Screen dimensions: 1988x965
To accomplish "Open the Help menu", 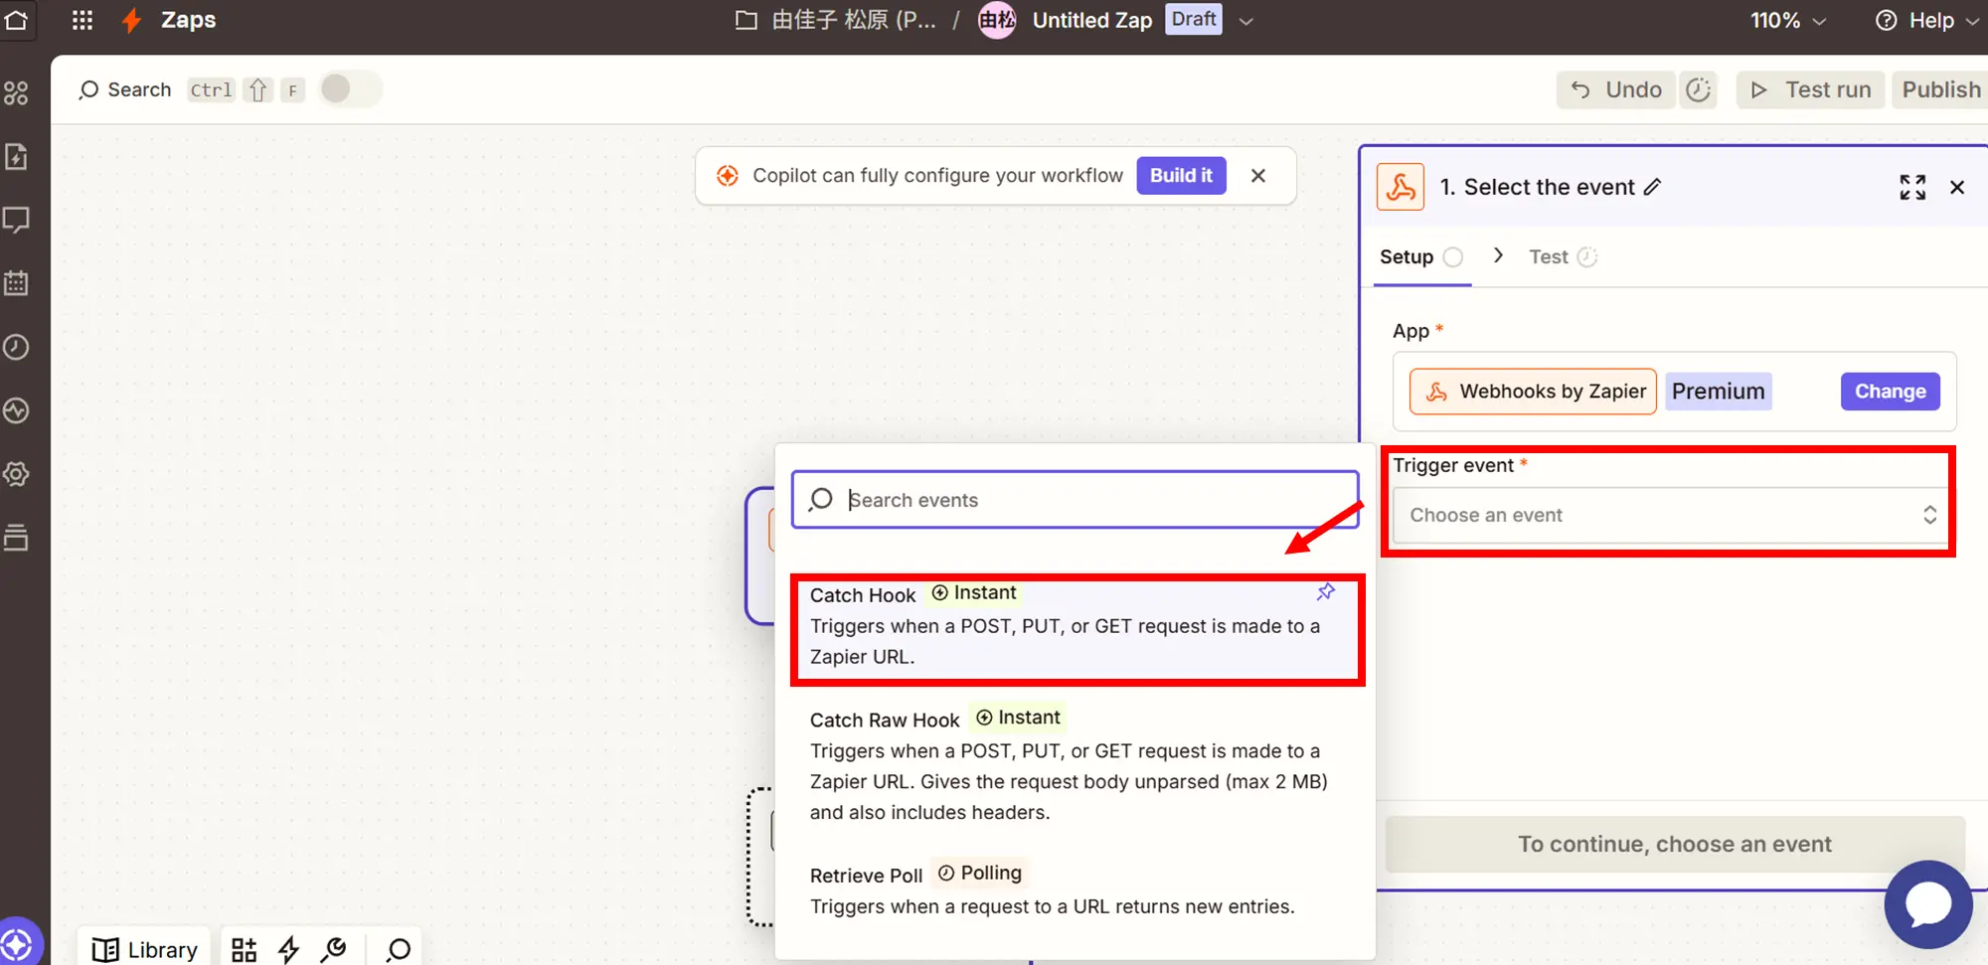I will [x=1928, y=20].
